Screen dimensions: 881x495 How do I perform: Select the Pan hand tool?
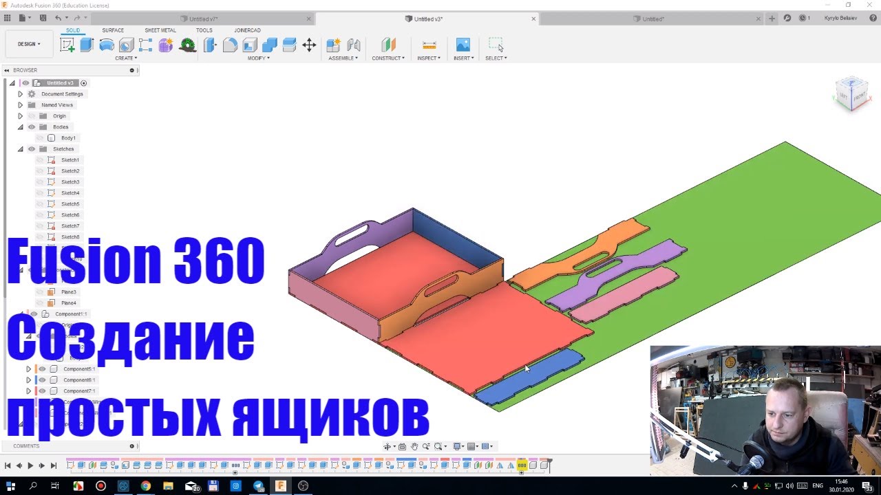tap(414, 446)
